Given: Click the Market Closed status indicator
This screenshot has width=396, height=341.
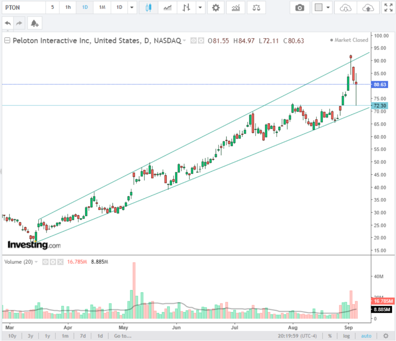Looking at the screenshot, I should [x=349, y=40].
